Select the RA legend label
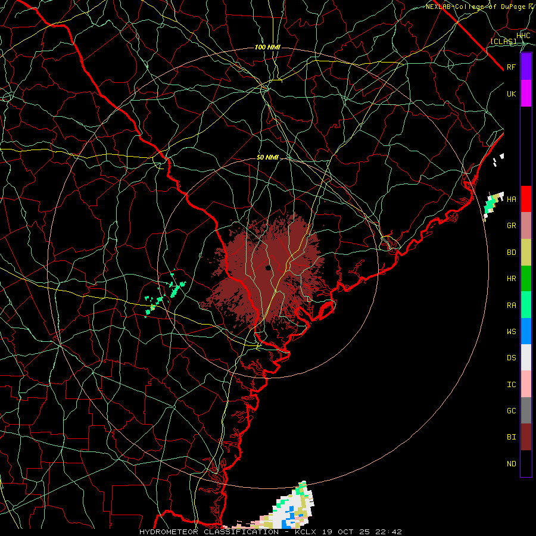536x536 pixels. pyautogui.click(x=511, y=306)
